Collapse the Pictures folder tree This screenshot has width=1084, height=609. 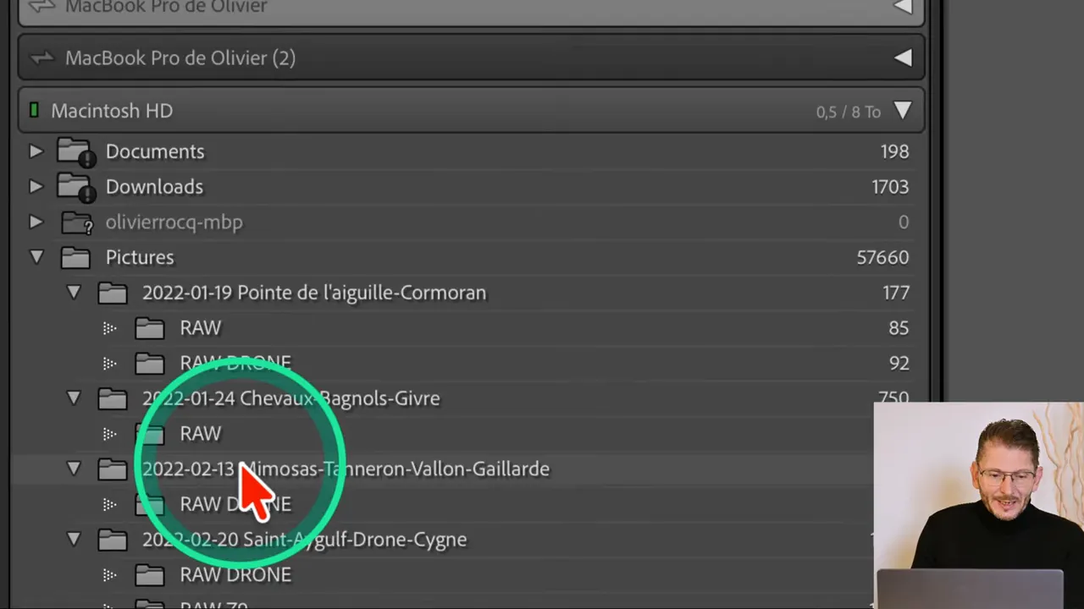[x=36, y=257]
